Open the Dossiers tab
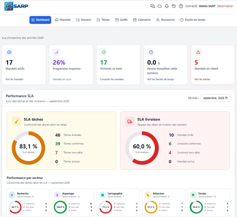 (x=84, y=20)
